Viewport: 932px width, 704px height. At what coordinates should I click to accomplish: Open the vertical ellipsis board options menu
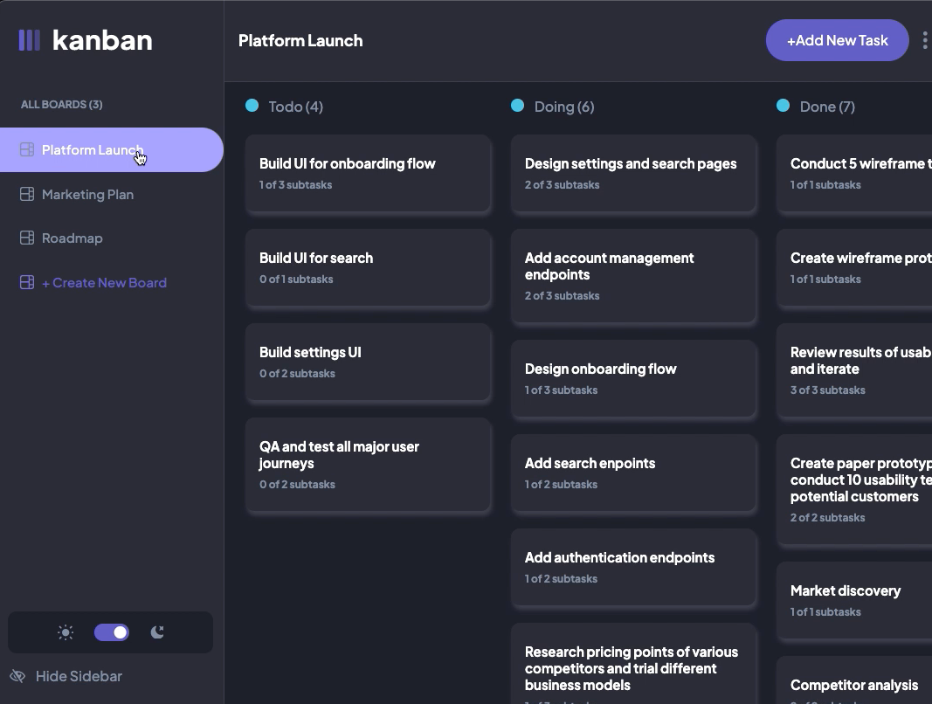(x=925, y=40)
